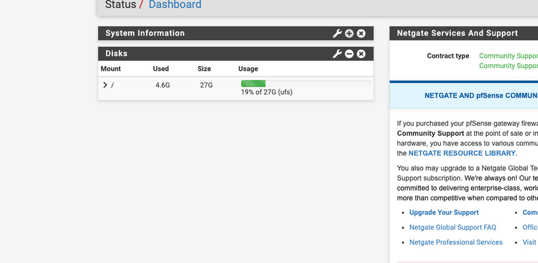The width and height of the screenshot is (538, 263).
Task: Click Netgate Services And Support header
Action: pyautogui.click(x=457, y=33)
